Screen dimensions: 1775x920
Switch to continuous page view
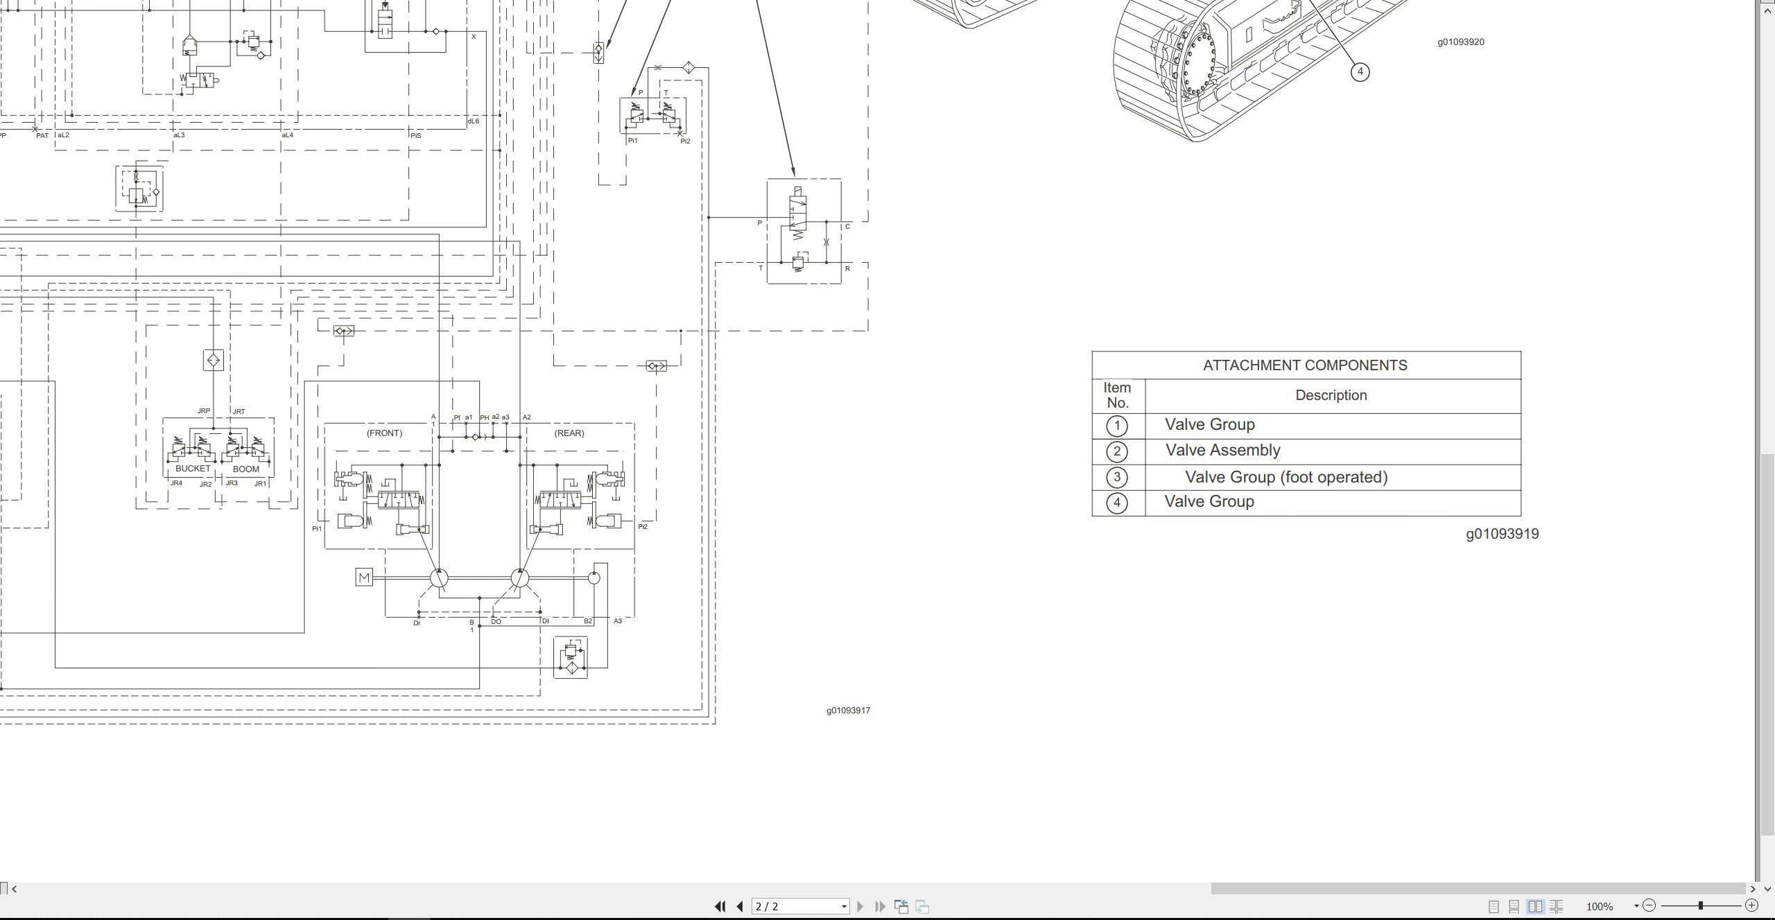1514,906
